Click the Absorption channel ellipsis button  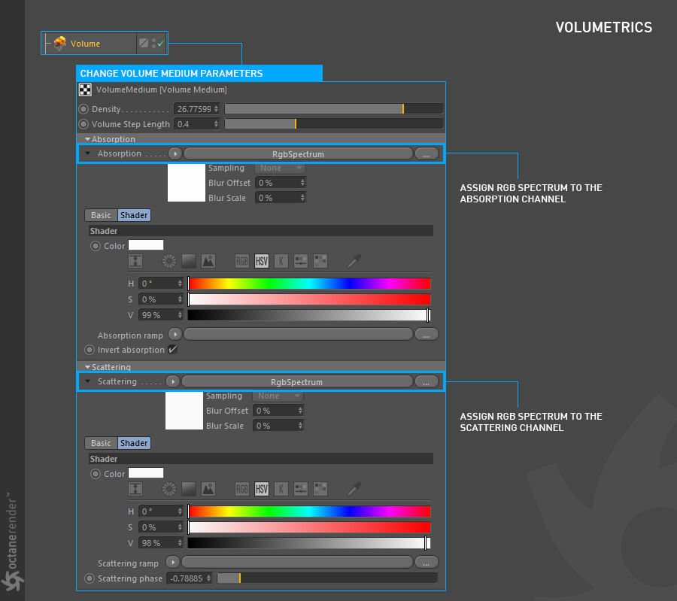pyautogui.click(x=427, y=154)
